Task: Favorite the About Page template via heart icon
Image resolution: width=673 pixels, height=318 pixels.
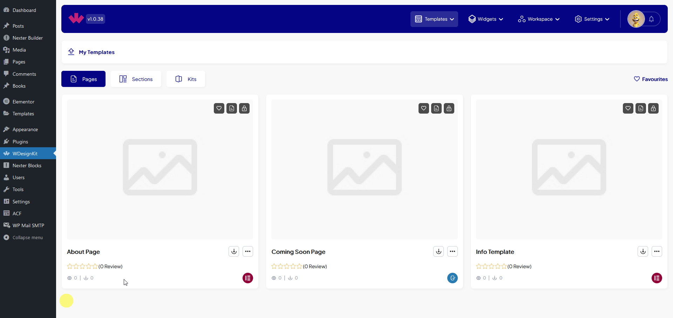Action: click(219, 108)
